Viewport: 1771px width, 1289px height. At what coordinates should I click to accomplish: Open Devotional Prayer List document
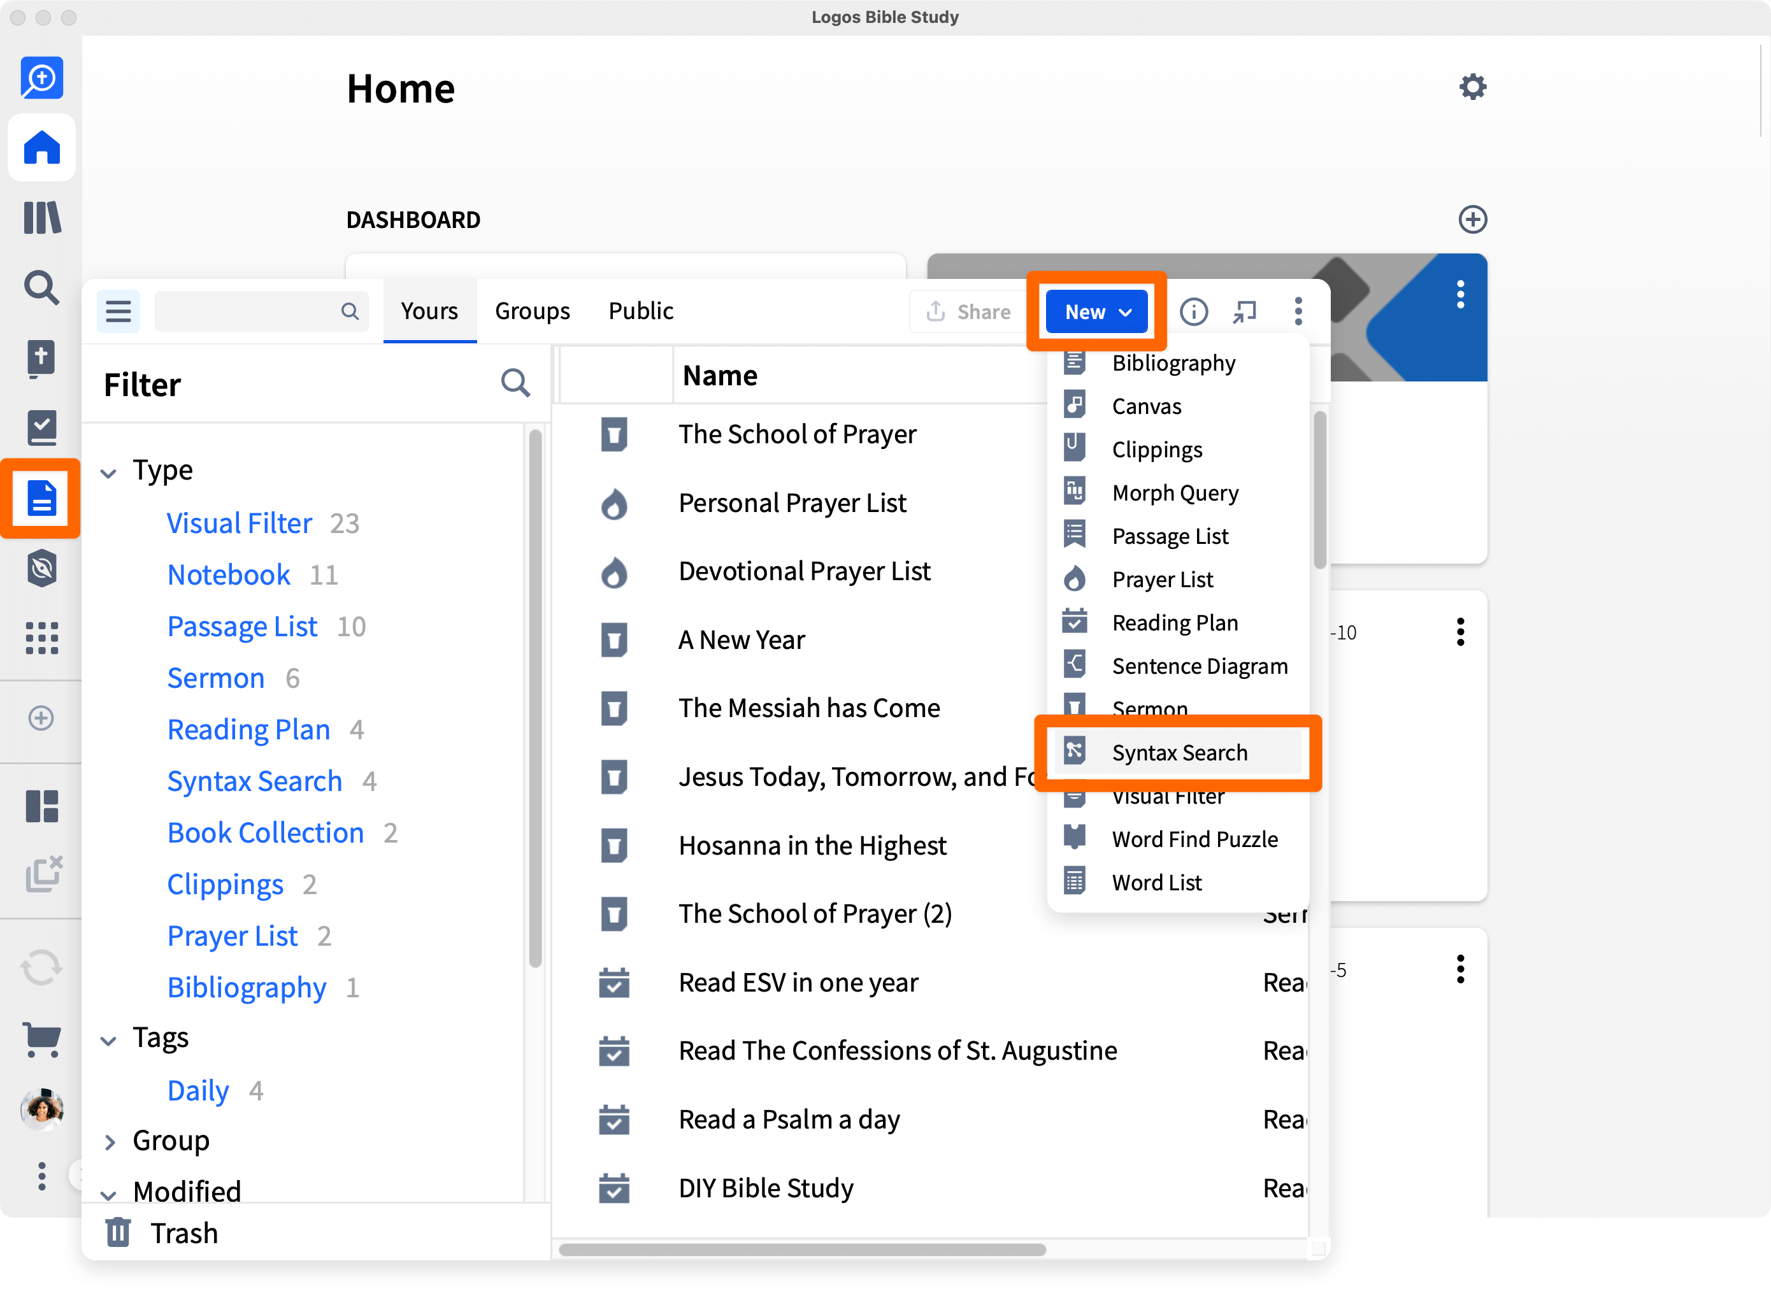tap(805, 571)
